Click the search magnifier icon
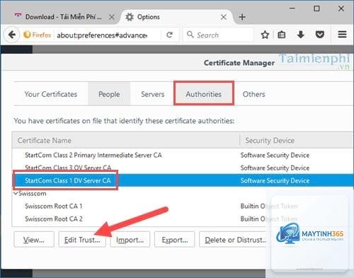Viewport: 354px width, 278px height. [x=190, y=35]
